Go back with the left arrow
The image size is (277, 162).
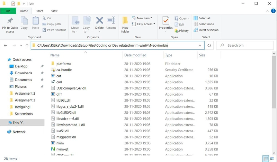click(6, 46)
